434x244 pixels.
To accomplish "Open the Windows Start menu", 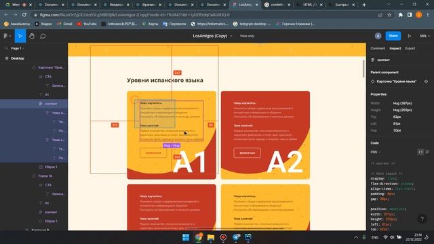I will (186, 237).
